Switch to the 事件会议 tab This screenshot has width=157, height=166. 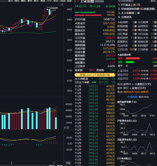[x=144, y=97]
